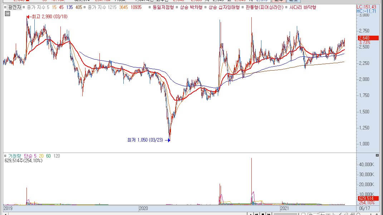Close the volume panel with corner icon
Viewport: 383px width, 215px height.
[377, 155]
